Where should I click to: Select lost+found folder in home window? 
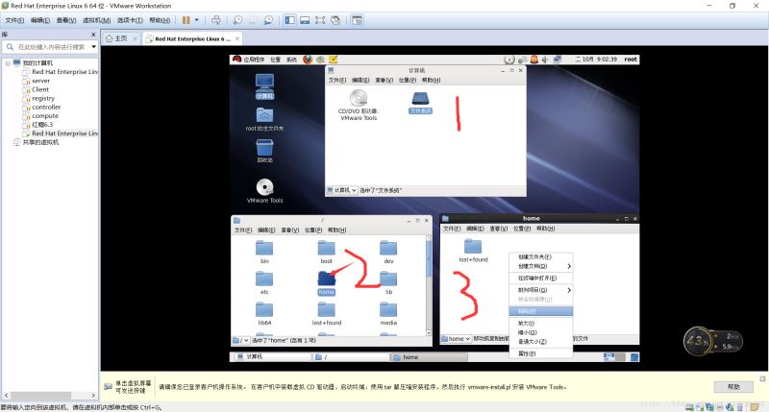pos(473,251)
